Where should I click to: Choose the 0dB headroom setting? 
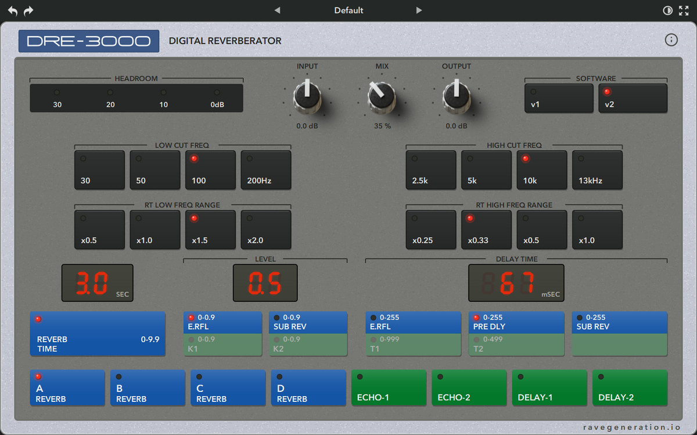[x=217, y=98]
